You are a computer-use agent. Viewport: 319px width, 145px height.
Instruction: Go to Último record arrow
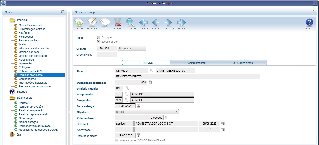pyautogui.click(x=181, y=23)
